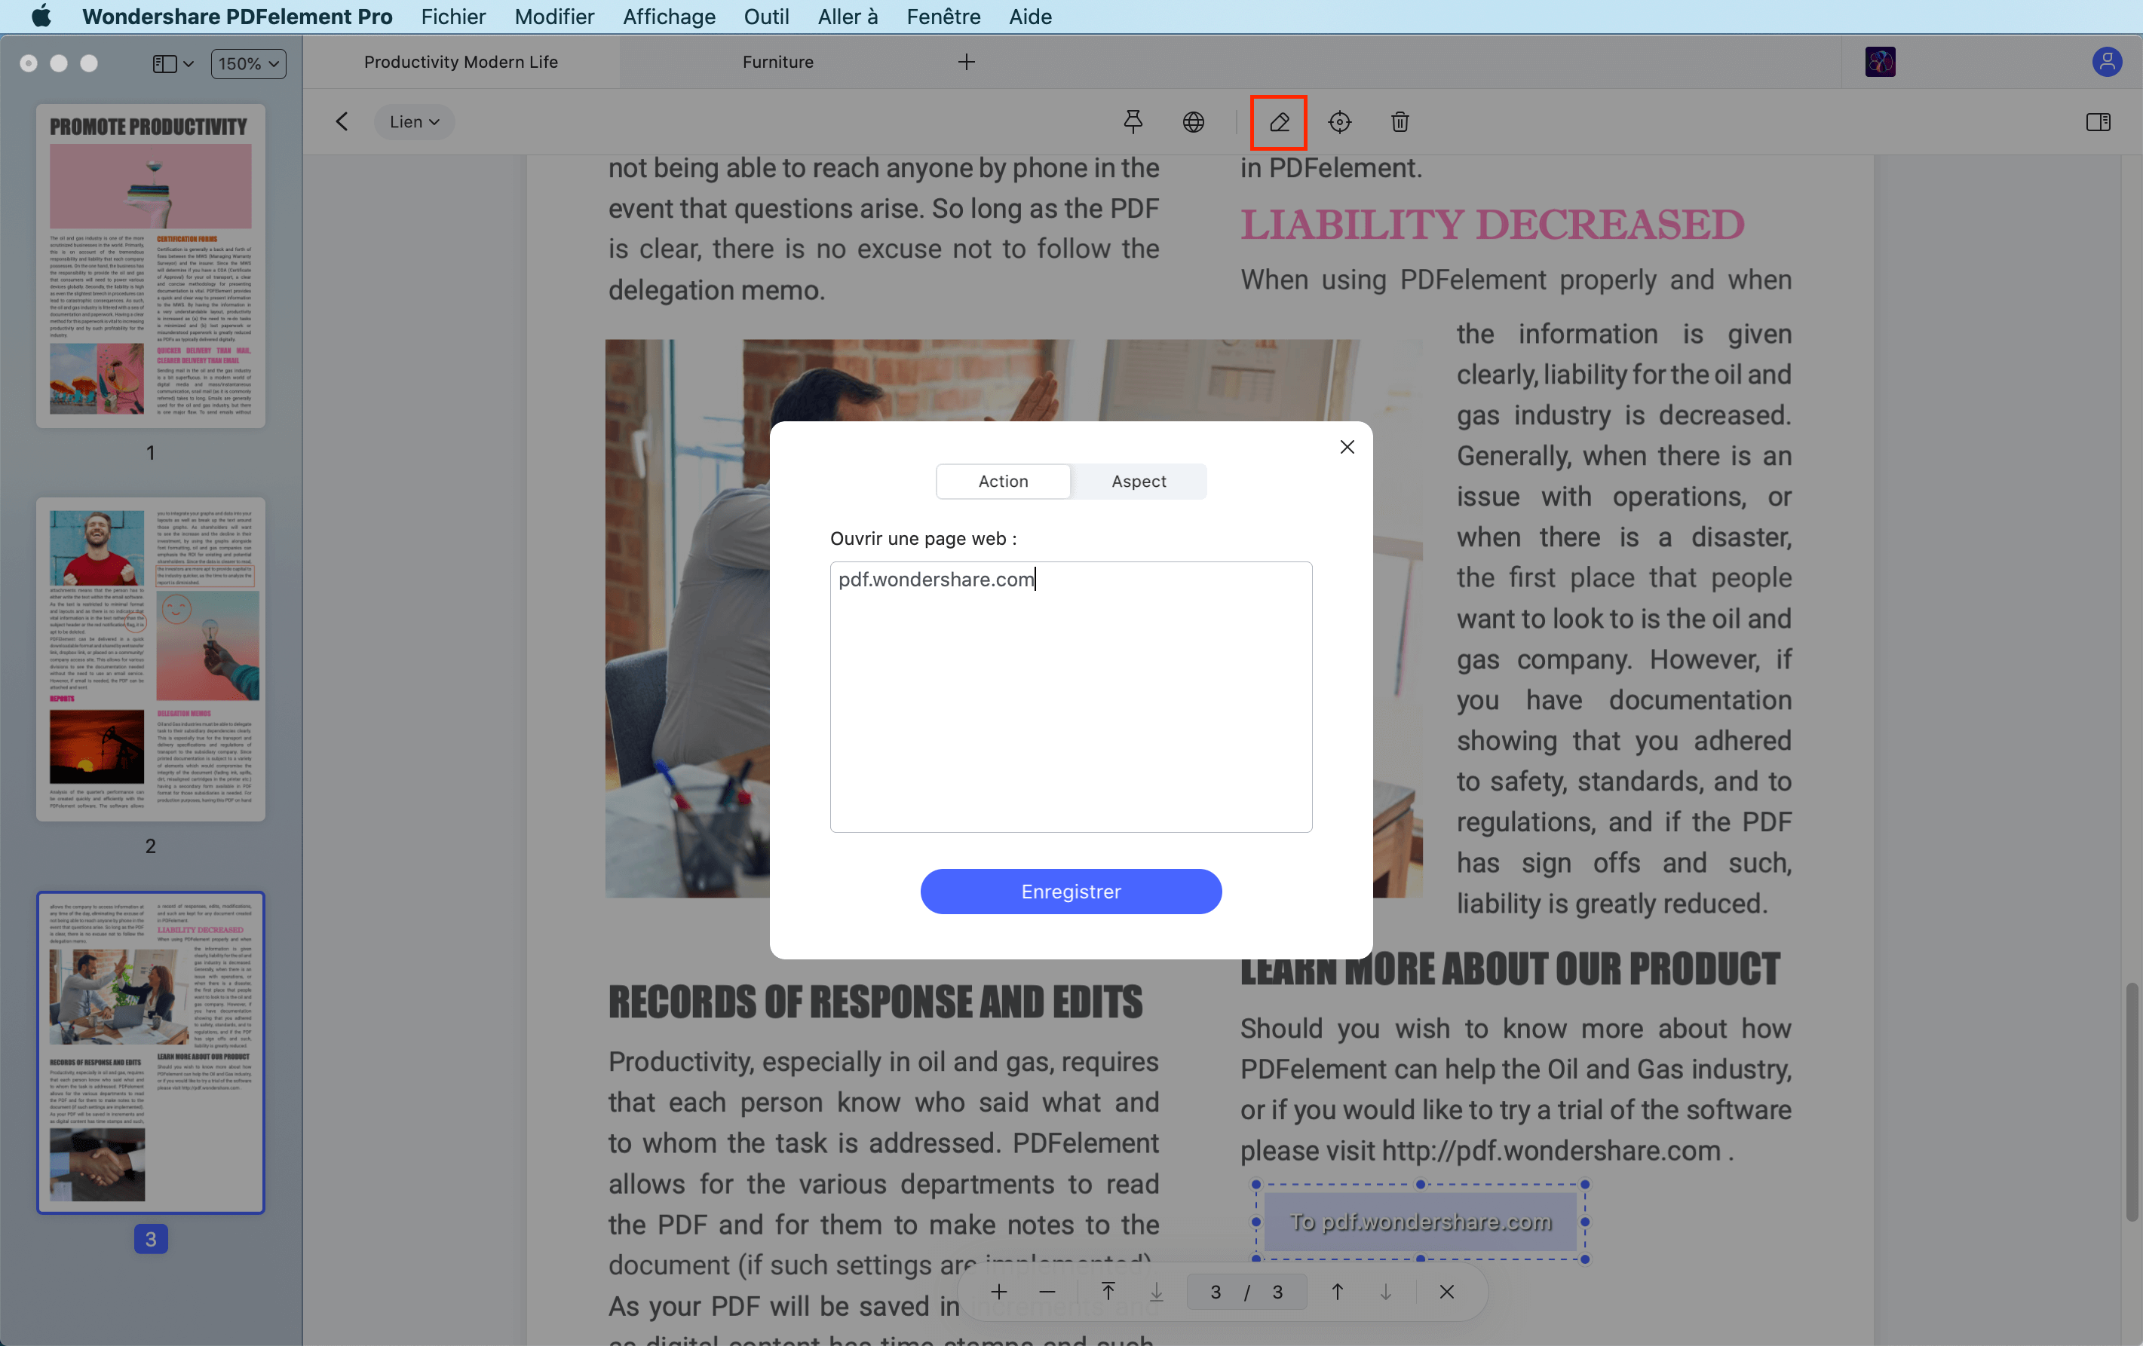Switch to the Aspect tab
Screen dimensions: 2143x1346
click(1139, 480)
